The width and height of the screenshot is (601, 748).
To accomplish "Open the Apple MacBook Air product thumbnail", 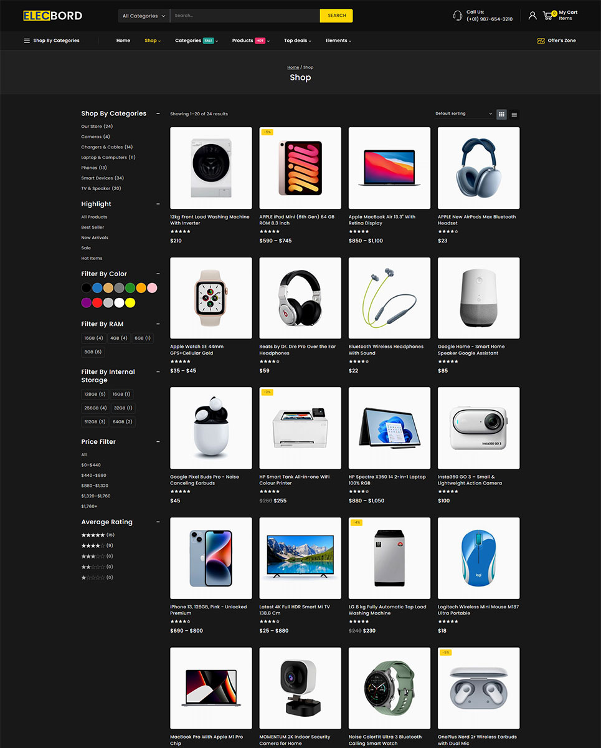I will (389, 168).
